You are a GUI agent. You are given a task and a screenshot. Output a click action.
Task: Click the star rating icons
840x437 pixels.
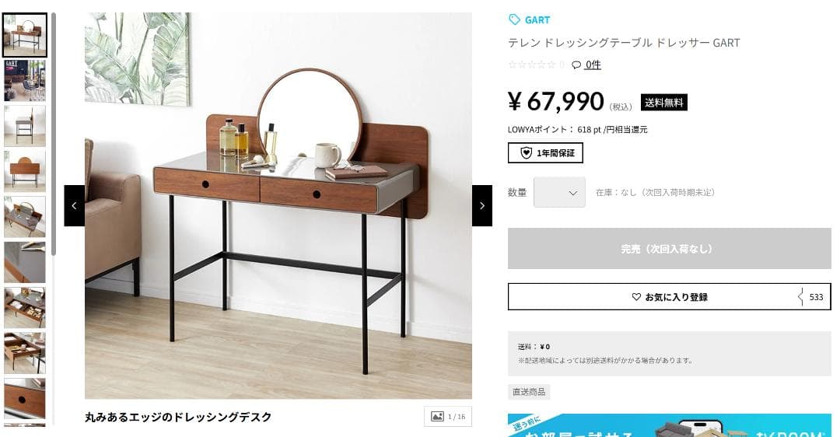[532, 65]
